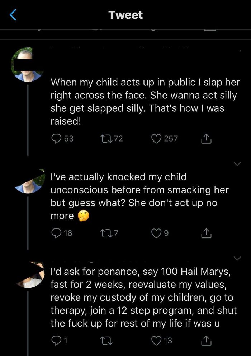The height and width of the screenshot is (356, 251).
Task: Like the tweet with 13 likes
Action: coord(156,340)
